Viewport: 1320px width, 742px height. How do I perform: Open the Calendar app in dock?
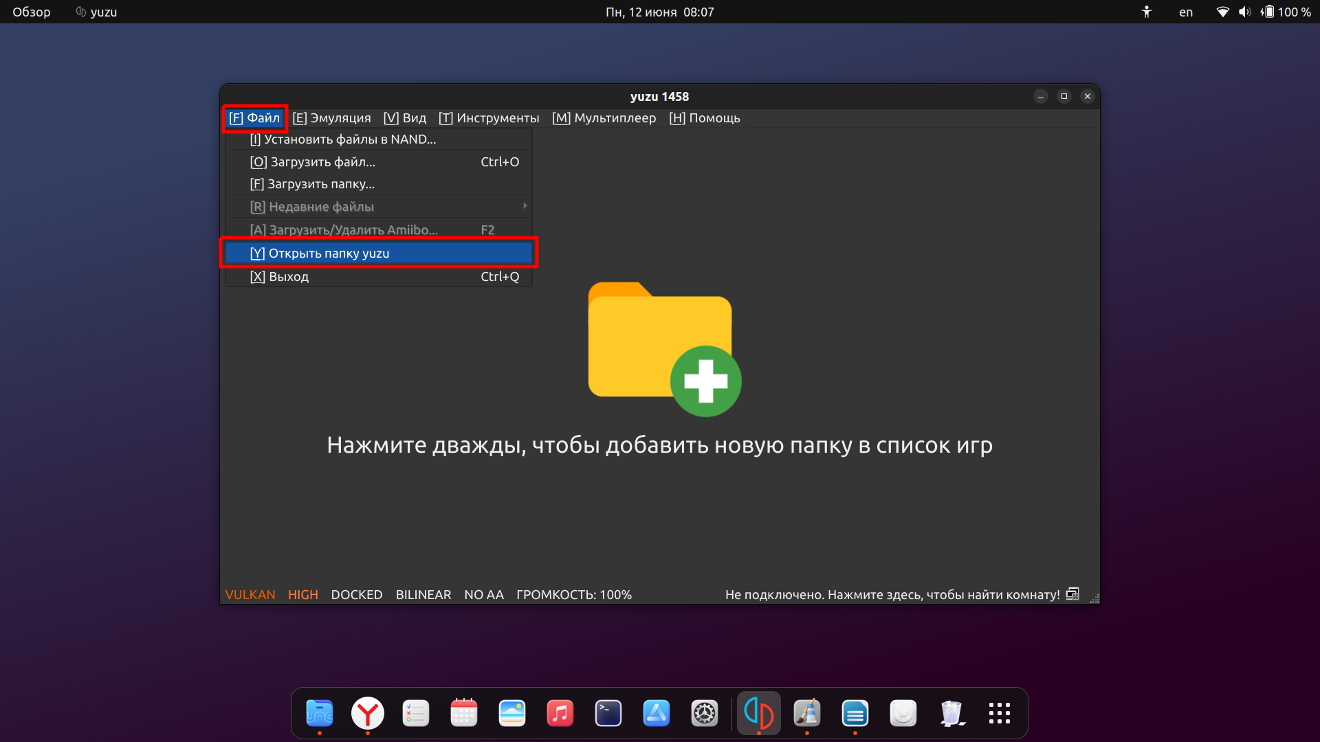(x=464, y=713)
